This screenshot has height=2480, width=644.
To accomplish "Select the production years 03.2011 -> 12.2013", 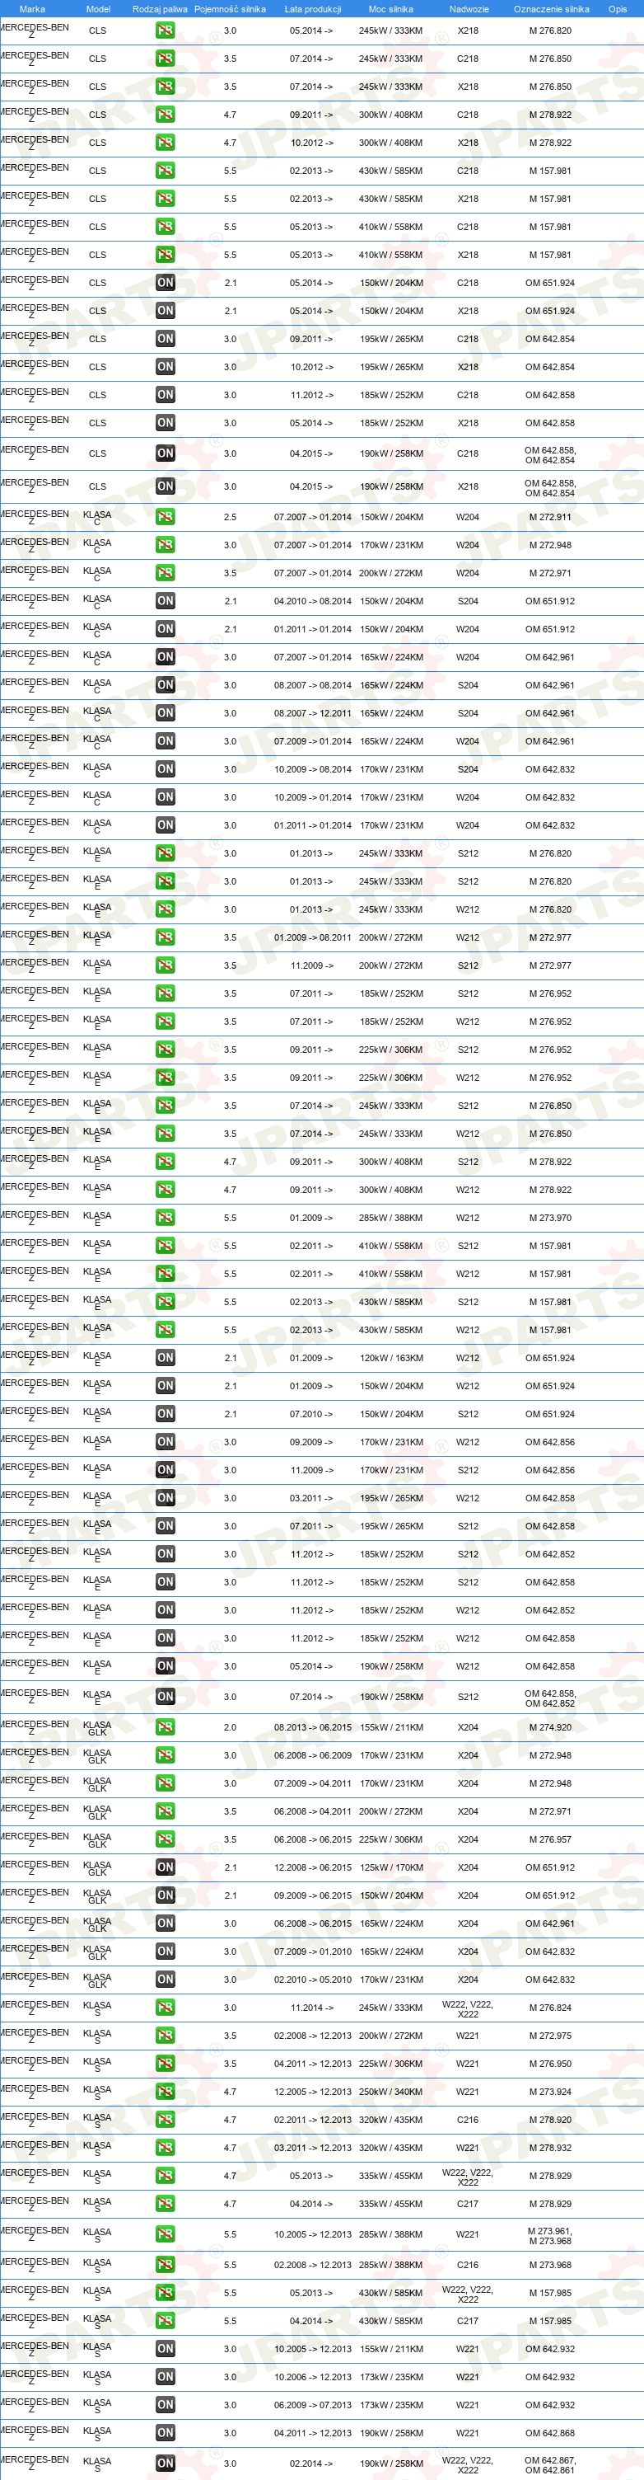I will coord(312,2147).
